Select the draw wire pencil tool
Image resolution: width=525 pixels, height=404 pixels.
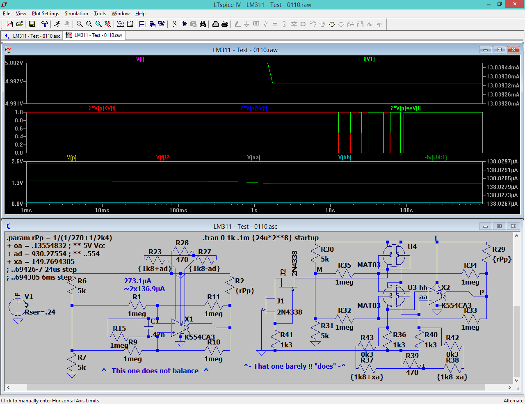coord(237,24)
